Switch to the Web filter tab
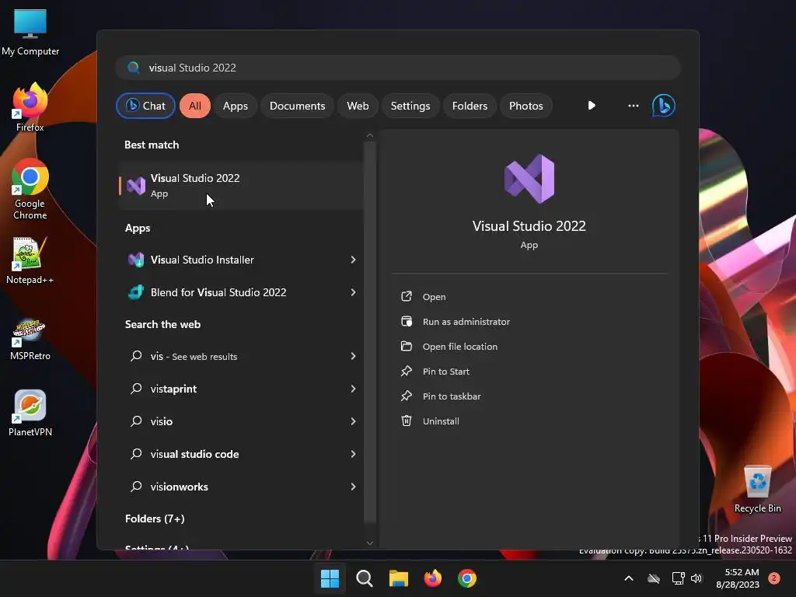The width and height of the screenshot is (796, 597). [358, 106]
